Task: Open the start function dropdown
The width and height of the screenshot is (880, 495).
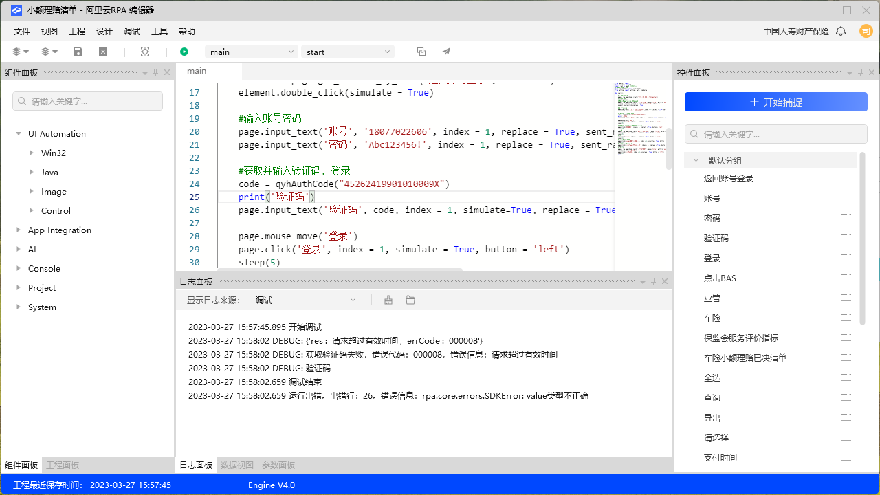Action: point(347,52)
